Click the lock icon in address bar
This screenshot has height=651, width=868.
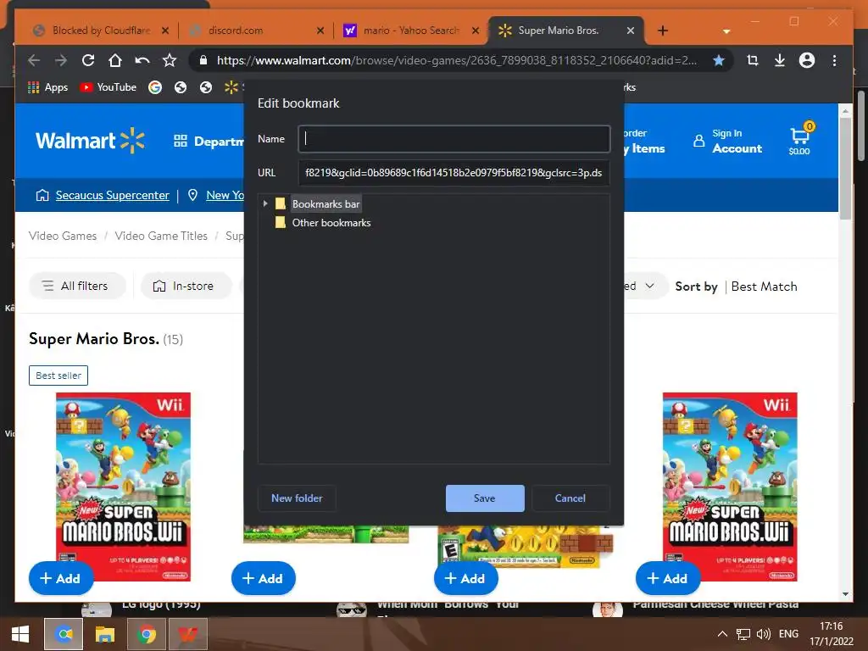click(203, 60)
